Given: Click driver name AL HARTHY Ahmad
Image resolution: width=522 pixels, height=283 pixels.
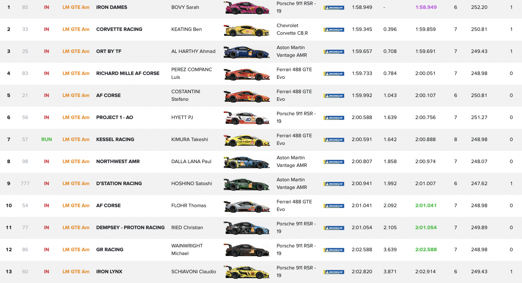Looking at the screenshot, I should pos(193,51).
